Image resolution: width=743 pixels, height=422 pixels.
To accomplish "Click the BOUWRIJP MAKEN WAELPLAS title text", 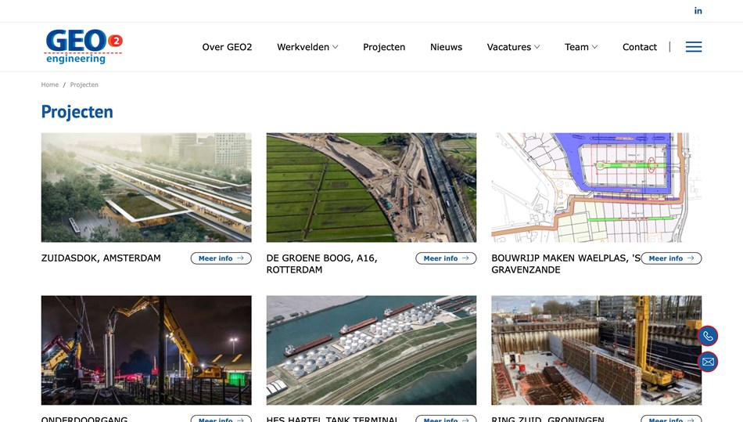I will tap(565, 264).
